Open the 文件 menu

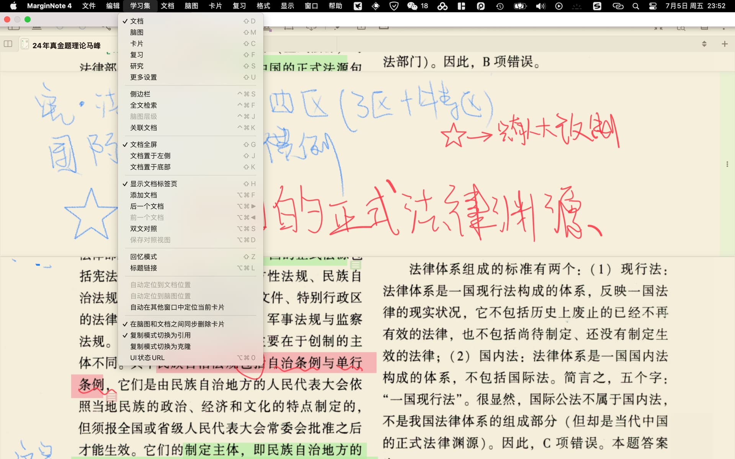click(x=89, y=6)
